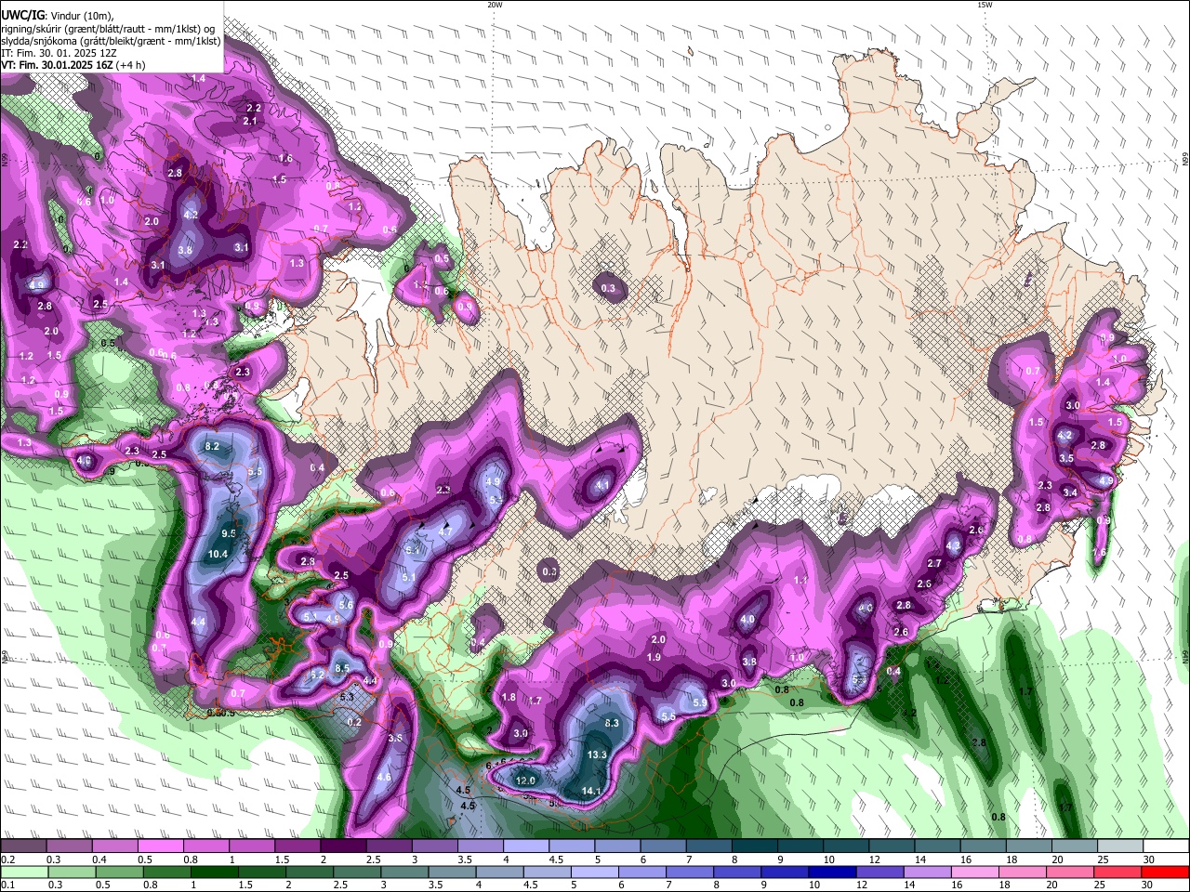
Task: Click the 8.5 precipitation value on the map
Action: pyautogui.click(x=341, y=668)
